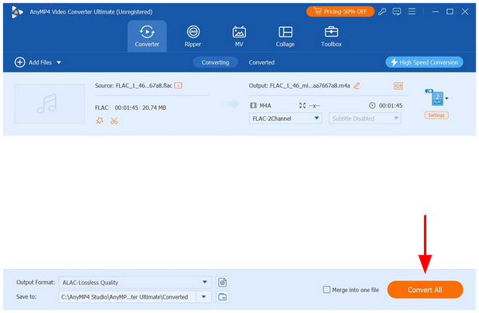Click the Ripper disc icon
479x313 pixels.
(x=193, y=32)
